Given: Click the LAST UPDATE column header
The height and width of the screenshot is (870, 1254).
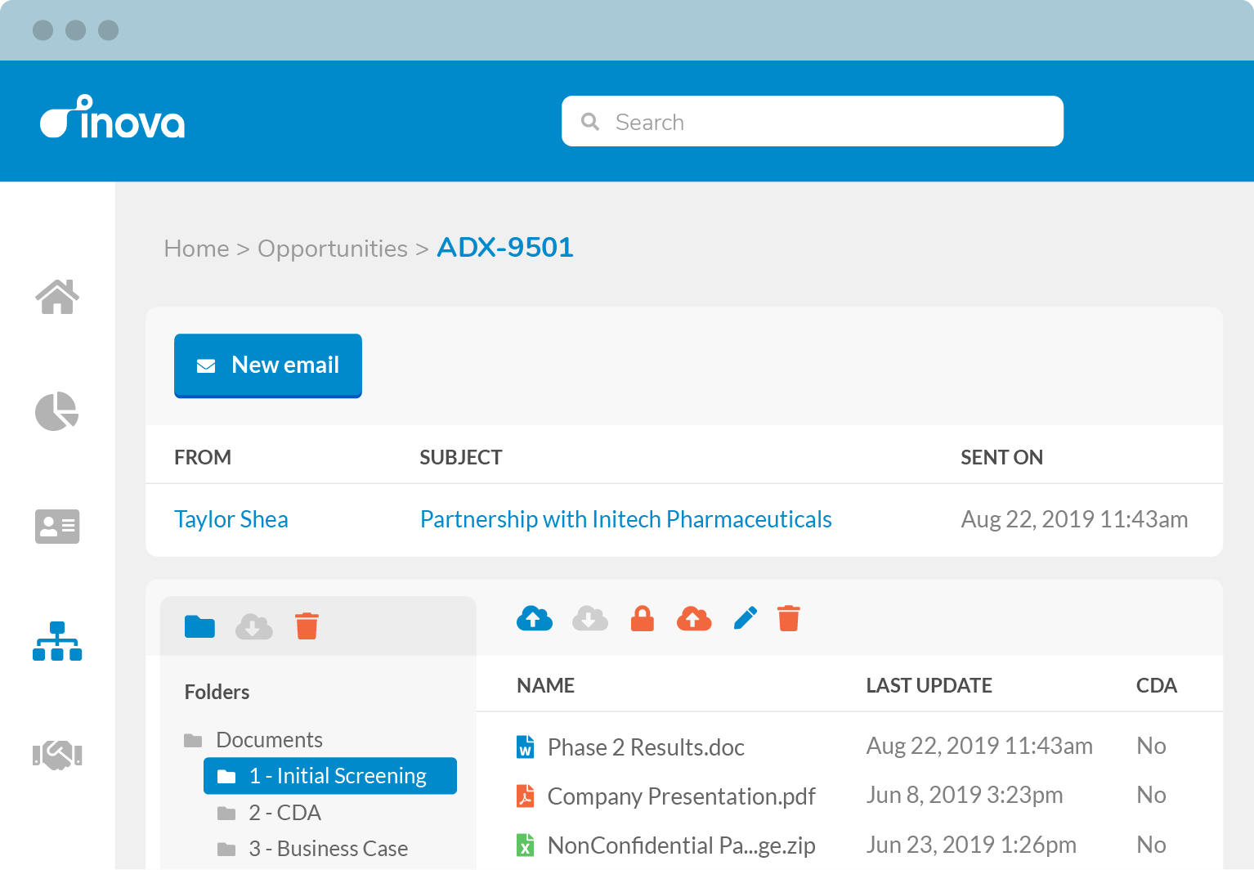Looking at the screenshot, I should point(929,685).
